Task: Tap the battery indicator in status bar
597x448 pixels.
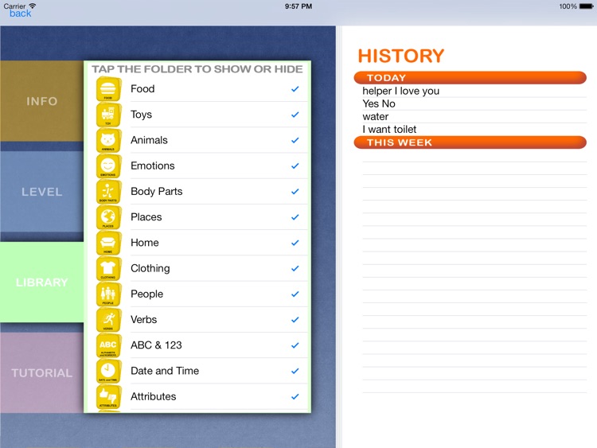Action: [586, 6]
